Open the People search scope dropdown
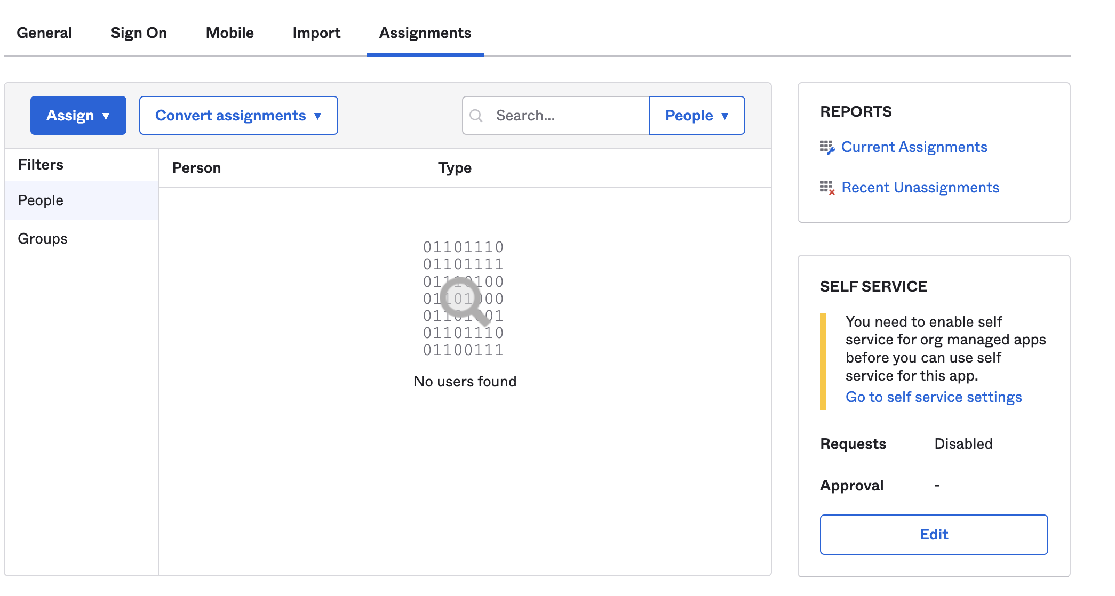The width and height of the screenshot is (1115, 596). [x=697, y=116]
